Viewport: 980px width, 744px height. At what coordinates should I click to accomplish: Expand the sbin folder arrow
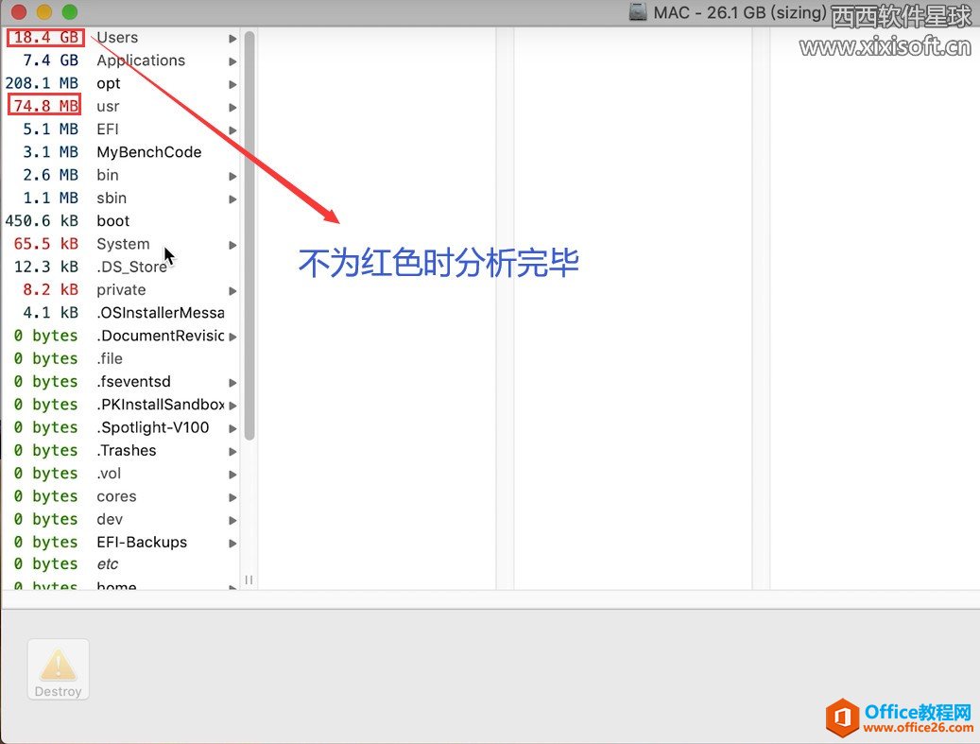pos(232,199)
